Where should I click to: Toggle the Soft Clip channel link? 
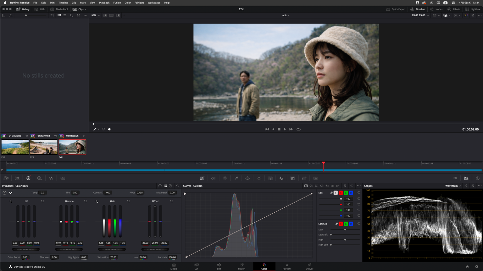click(x=336, y=224)
